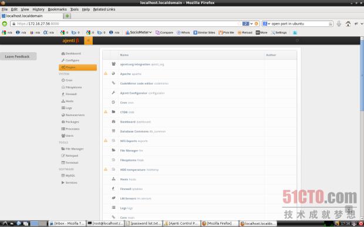Select the NFS Exports plugin name
This screenshot has width=364, height=227.
(129, 141)
